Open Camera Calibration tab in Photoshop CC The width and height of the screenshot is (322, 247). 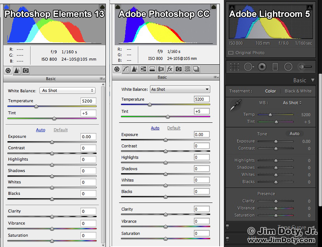(179, 69)
